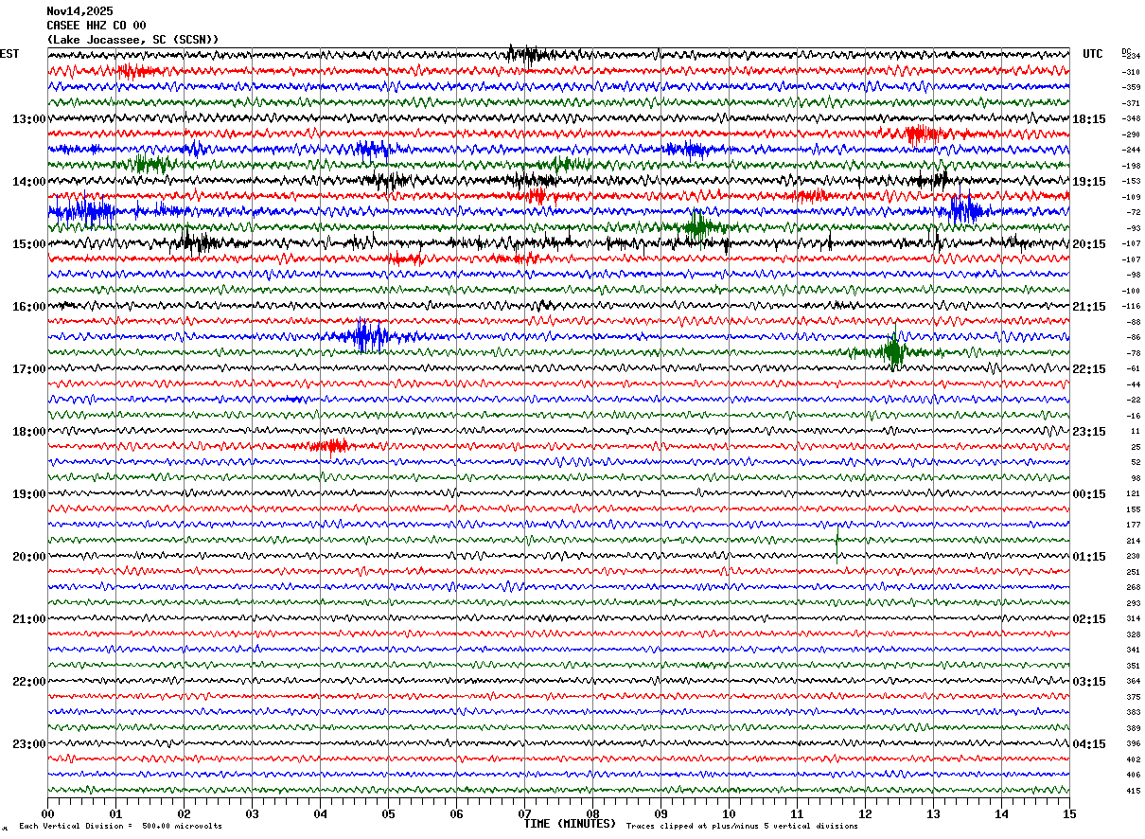Image resolution: width=1145 pixels, height=839 pixels.
Task: Select the station code CASEE HHZ CO 00
Action: (97, 26)
